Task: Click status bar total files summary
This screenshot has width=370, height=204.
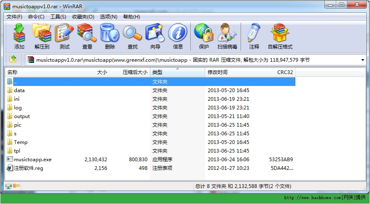Action: pyautogui.click(x=243, y=186)
